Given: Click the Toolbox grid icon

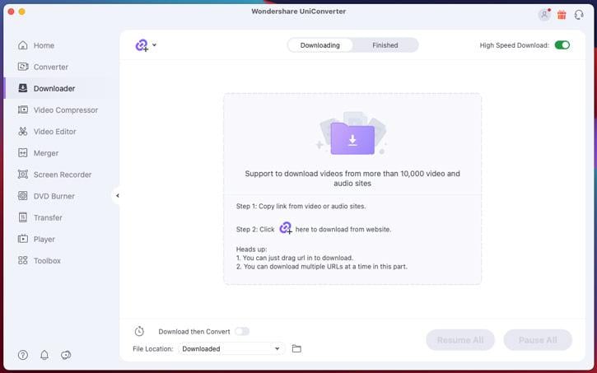Looking at the screenshot, I should 23,260.
